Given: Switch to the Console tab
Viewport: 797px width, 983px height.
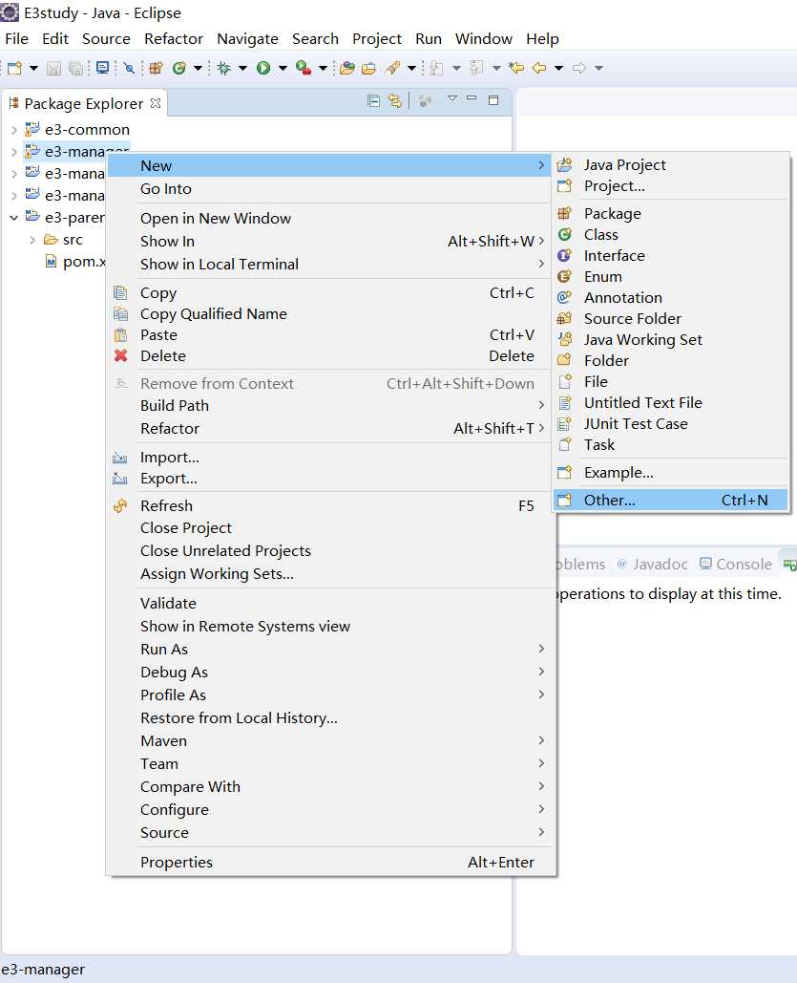Looking at the screenshot, I should point(736,565).
